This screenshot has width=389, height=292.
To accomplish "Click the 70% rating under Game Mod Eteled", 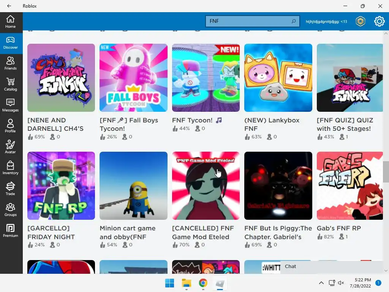I will 181,245.
